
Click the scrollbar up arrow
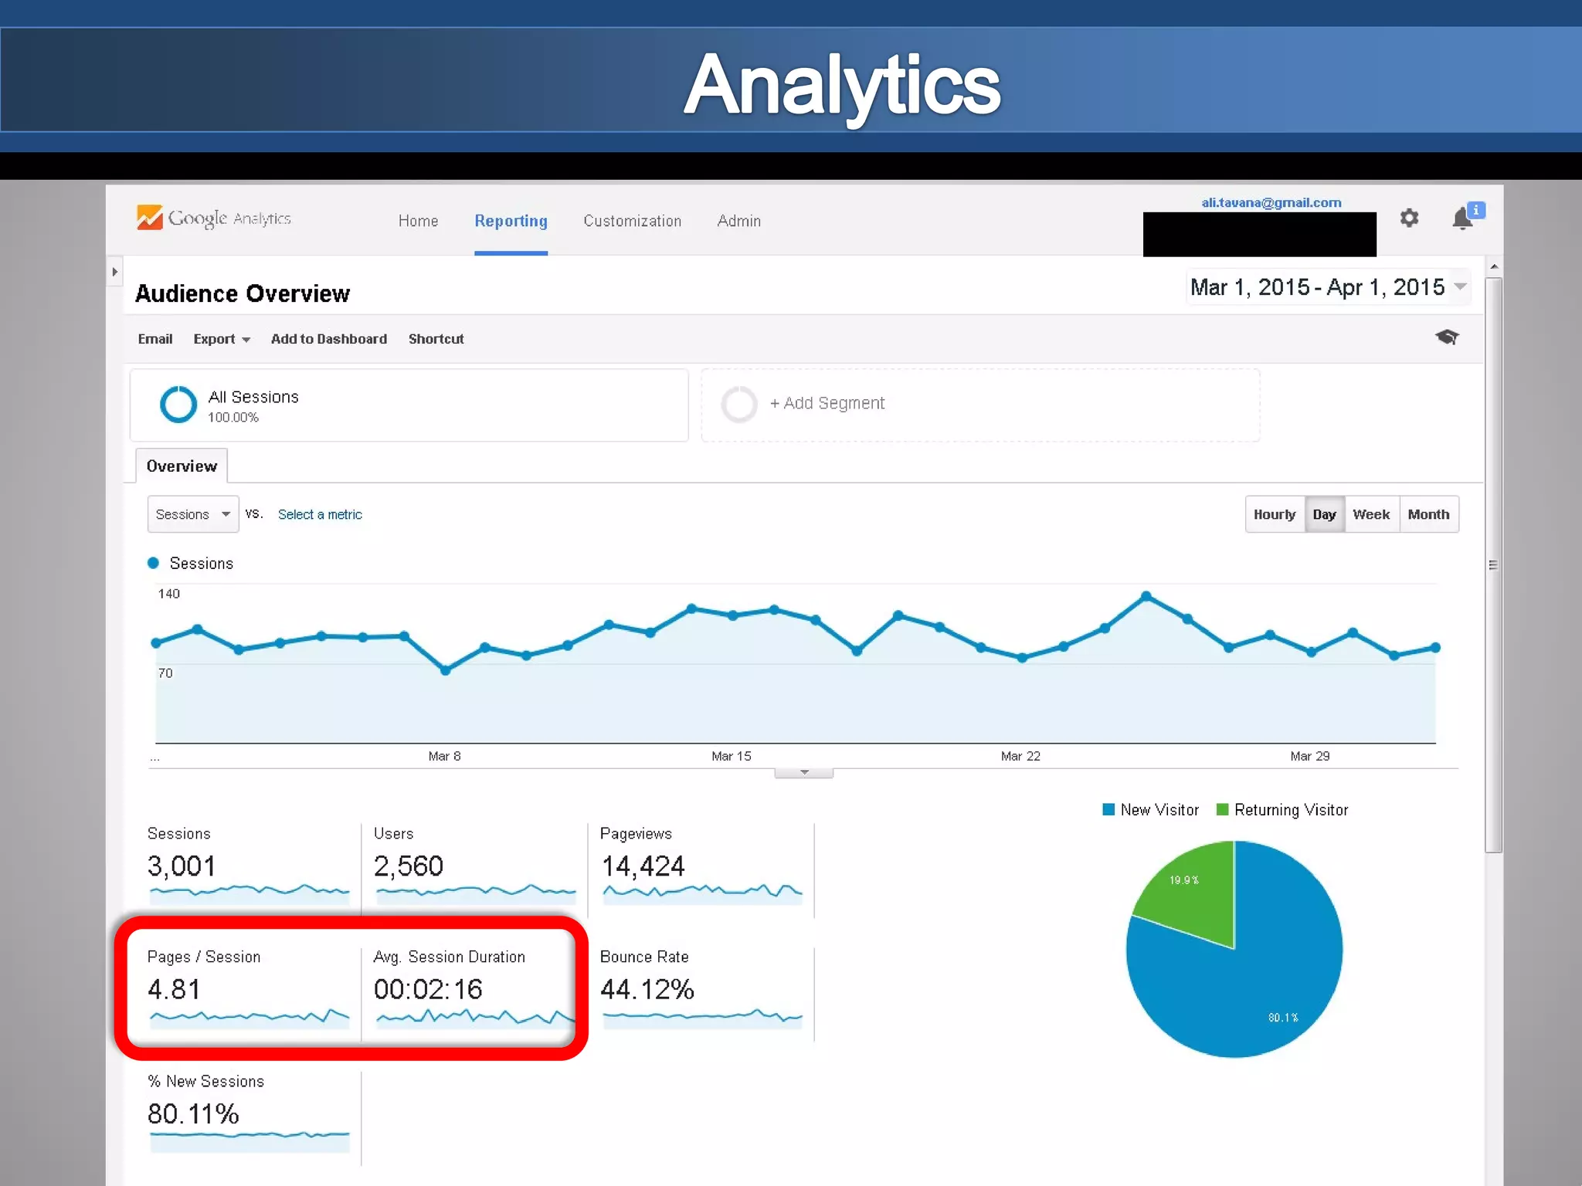click(1494, 267)
